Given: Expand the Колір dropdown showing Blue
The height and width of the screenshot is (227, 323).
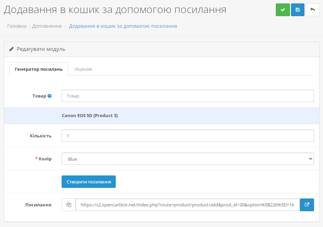Looking at the screenshot, I should coord(188,159).
